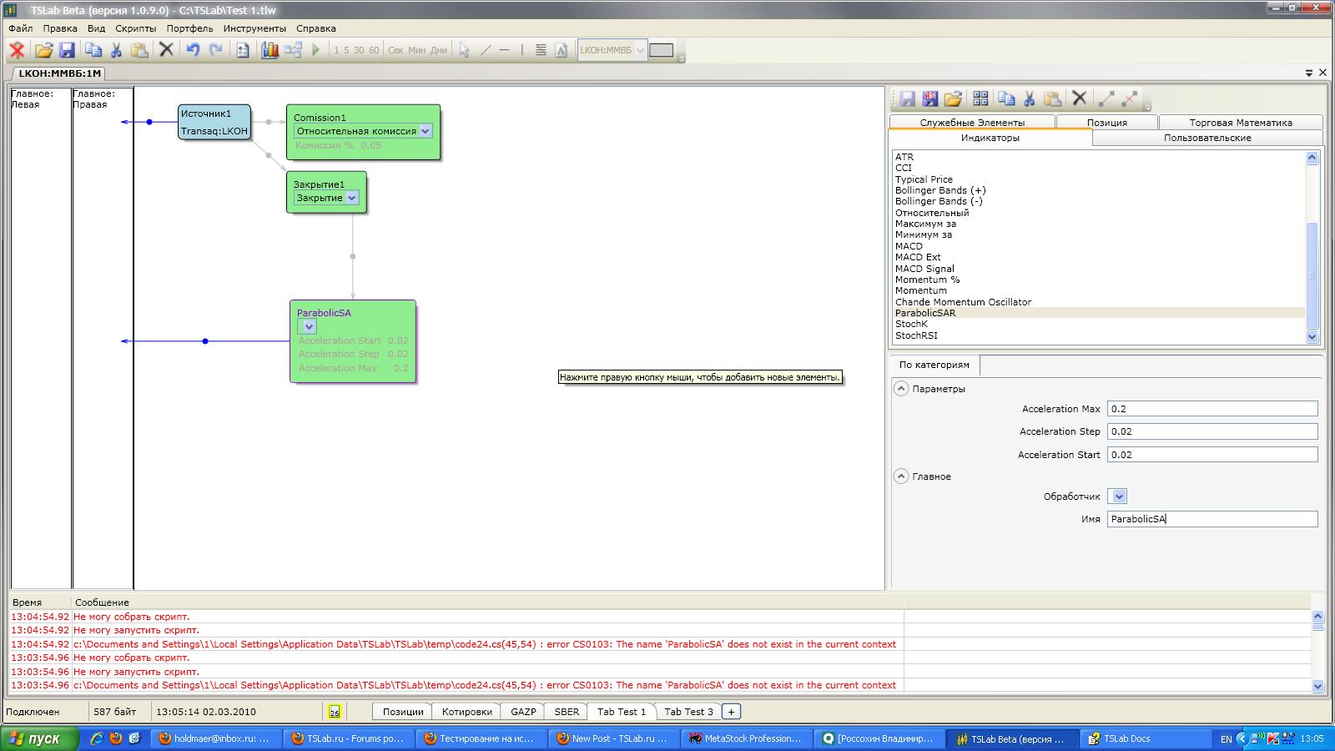The width and height of the screenshot is (1335, 751).
Task: Click the Котировки button at bottom
Action: [x=466, y=712]
